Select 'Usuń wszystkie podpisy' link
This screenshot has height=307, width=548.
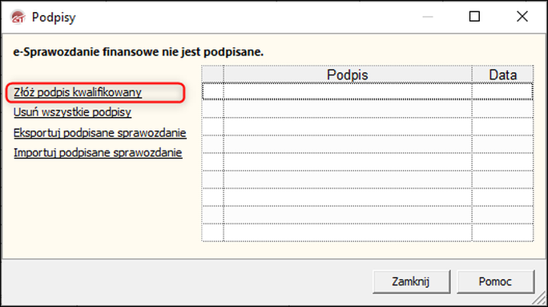tap(72, 112)
